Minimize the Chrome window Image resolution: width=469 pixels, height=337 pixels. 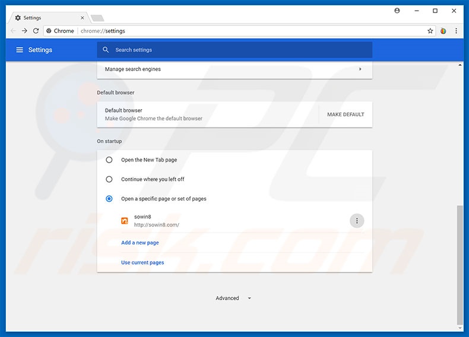click(x=416, y=11)
